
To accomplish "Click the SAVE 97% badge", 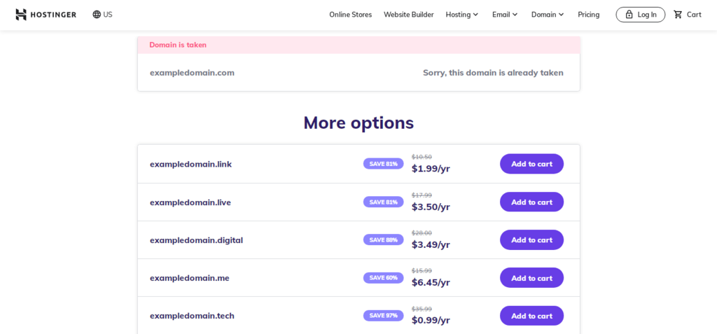I will [383, 316].
